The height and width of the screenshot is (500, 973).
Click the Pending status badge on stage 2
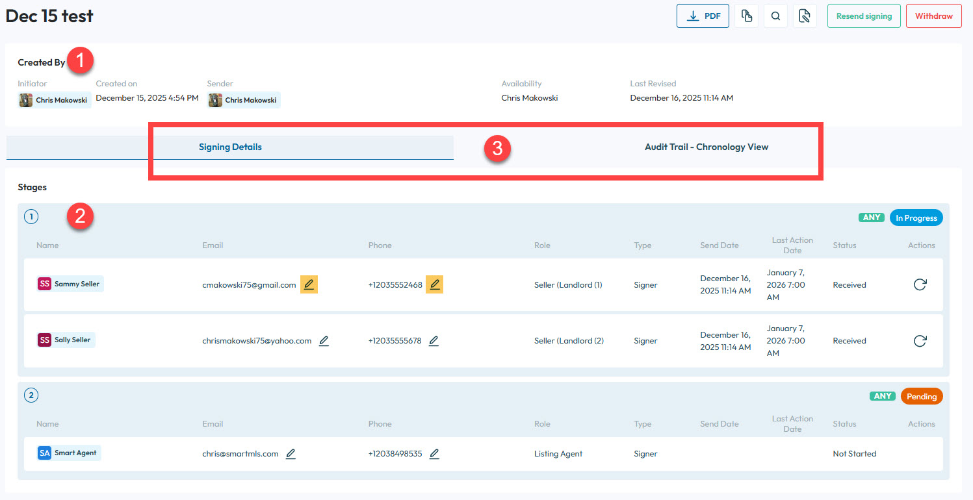tap(921, 396)
